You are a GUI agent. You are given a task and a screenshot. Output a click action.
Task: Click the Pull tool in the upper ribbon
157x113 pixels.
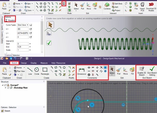pos(82,6)
